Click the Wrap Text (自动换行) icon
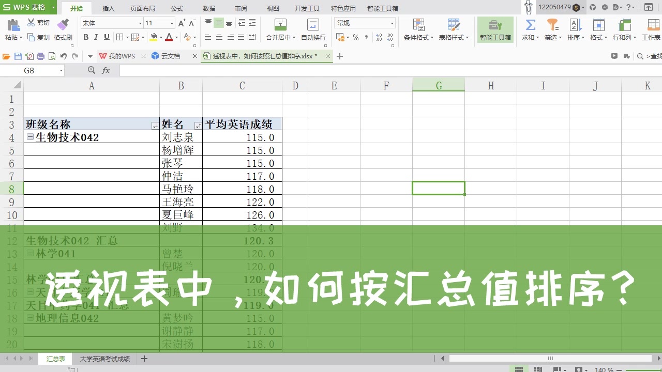Image resolution: width=662 pixels, height=372 pixels. pos(313,24)
